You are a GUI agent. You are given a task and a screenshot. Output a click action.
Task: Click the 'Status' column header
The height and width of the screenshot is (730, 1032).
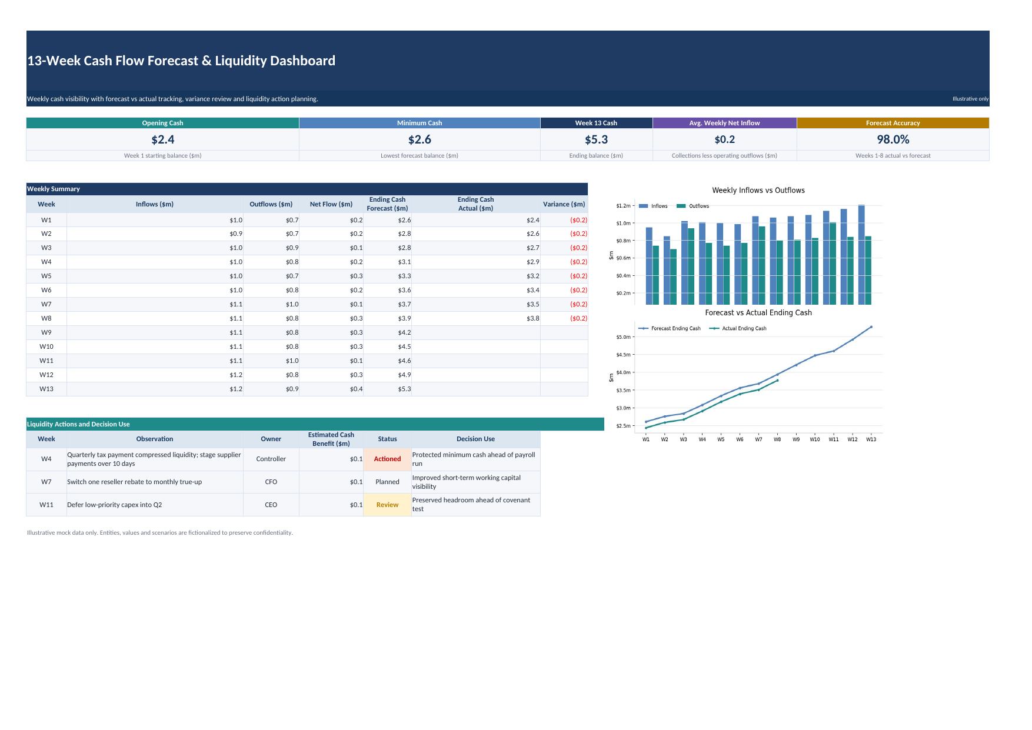tap(387, 439)
